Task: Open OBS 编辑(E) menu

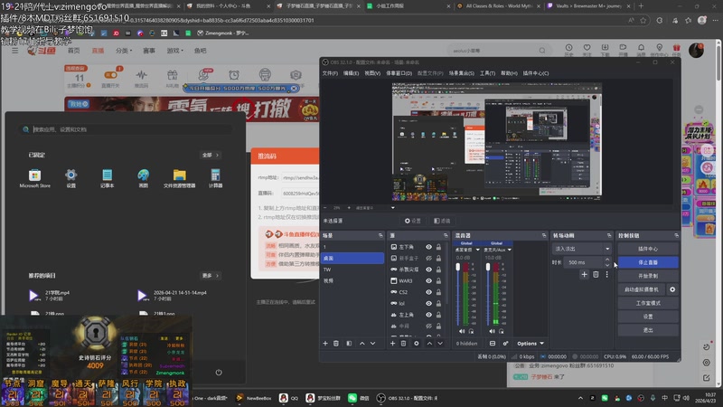Action: (x=351, y=73)
